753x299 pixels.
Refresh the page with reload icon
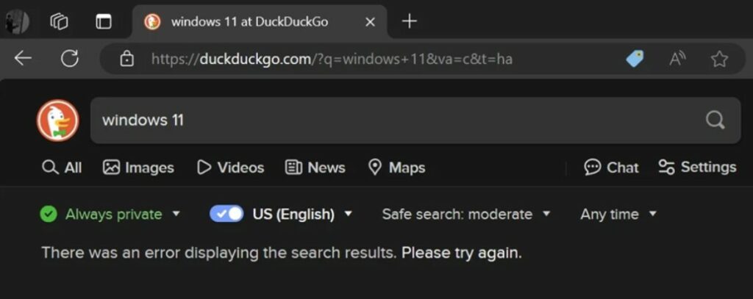[x=70, y=59]
